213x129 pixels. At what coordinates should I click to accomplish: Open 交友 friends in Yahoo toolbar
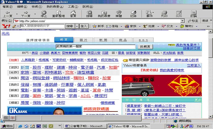coord(167,26)
